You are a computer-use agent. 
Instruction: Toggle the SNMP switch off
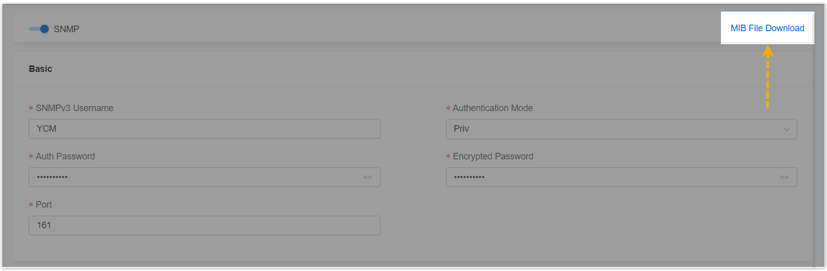(x=39, y=29)
